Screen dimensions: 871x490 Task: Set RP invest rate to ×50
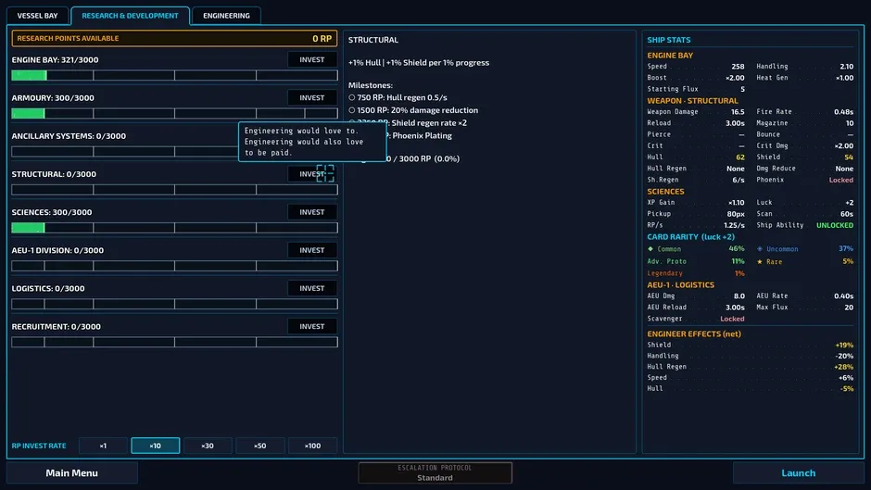[260, 446]
